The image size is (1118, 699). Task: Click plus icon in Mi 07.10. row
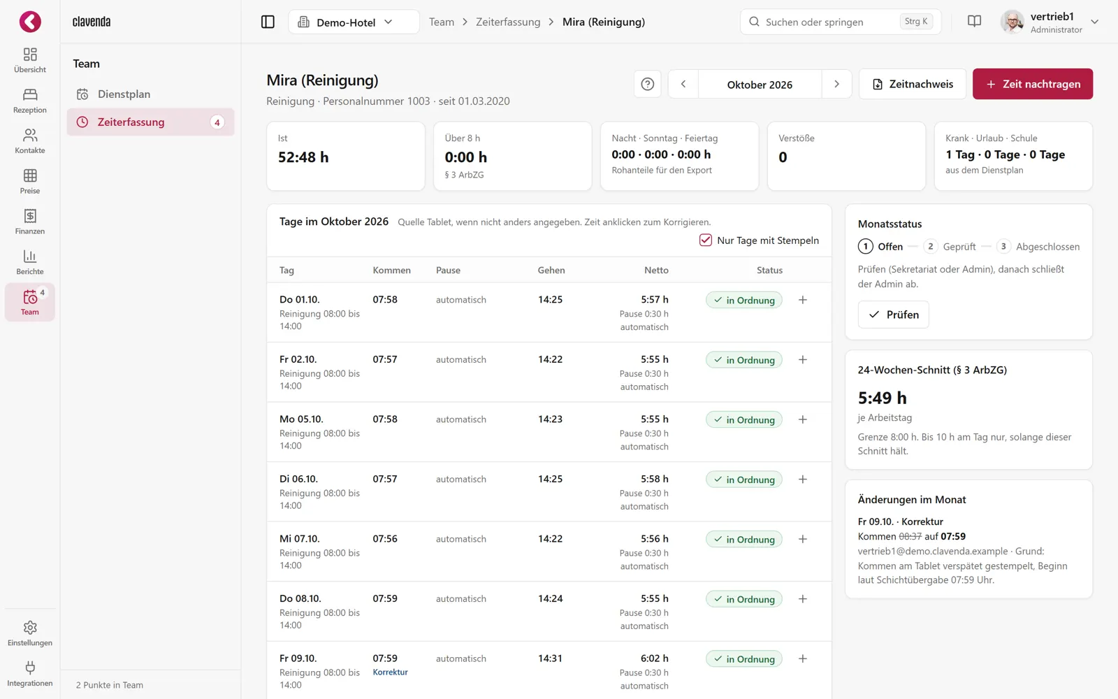tap(803, 539)
